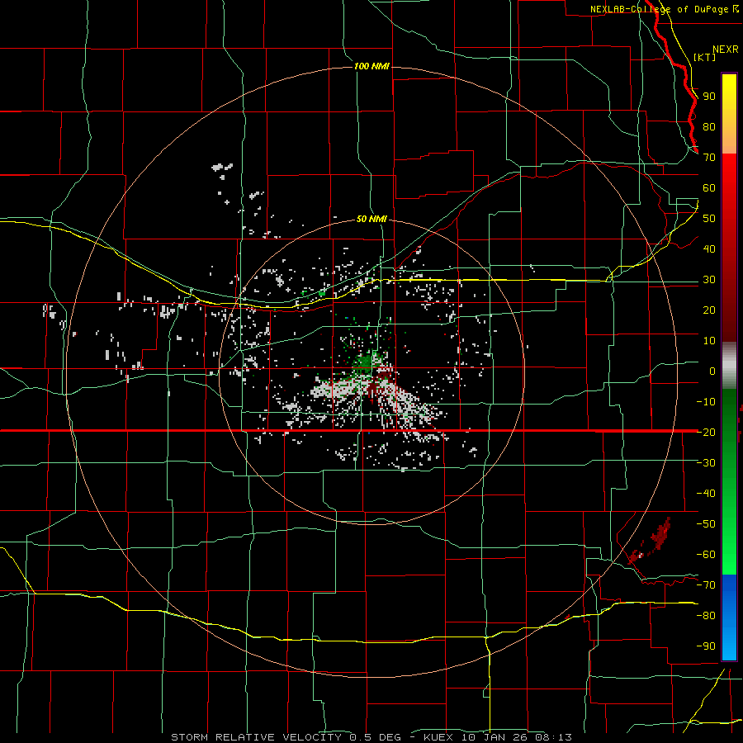The height and width of the screenshot is (743, 743).
Task: Click the -50 value on the velocity scale
Action: coord(706,524)
